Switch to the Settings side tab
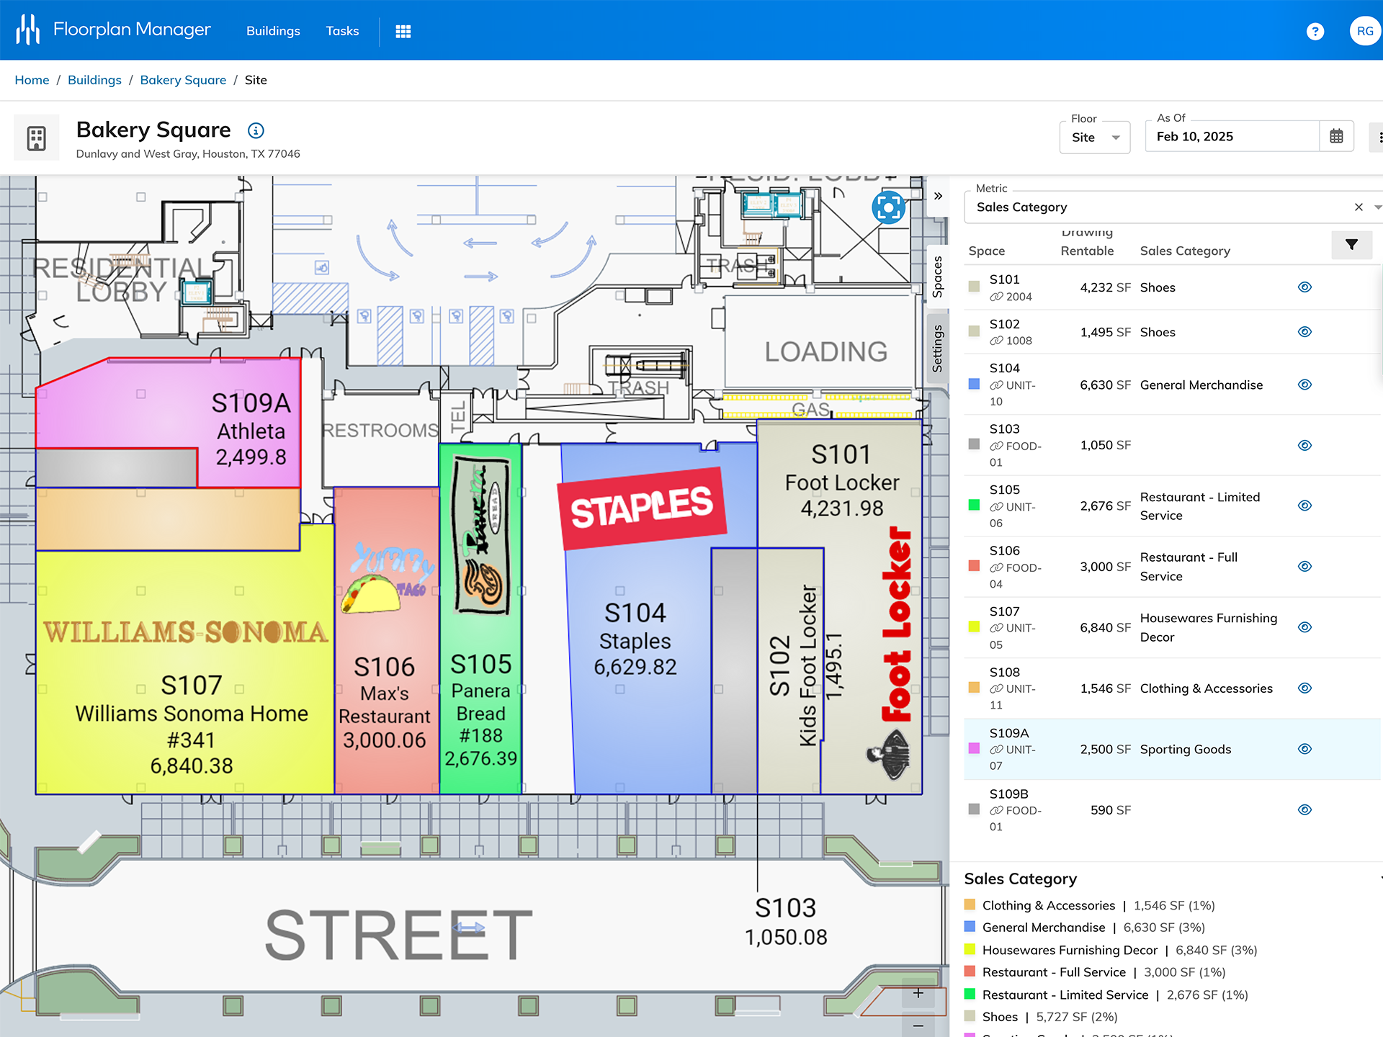Image resolution: width=1383 pixels, height=1037 pixels. tap(939, 348)
